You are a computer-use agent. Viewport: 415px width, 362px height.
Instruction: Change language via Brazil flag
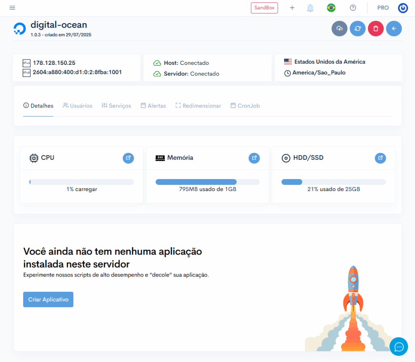coord(331,8)
